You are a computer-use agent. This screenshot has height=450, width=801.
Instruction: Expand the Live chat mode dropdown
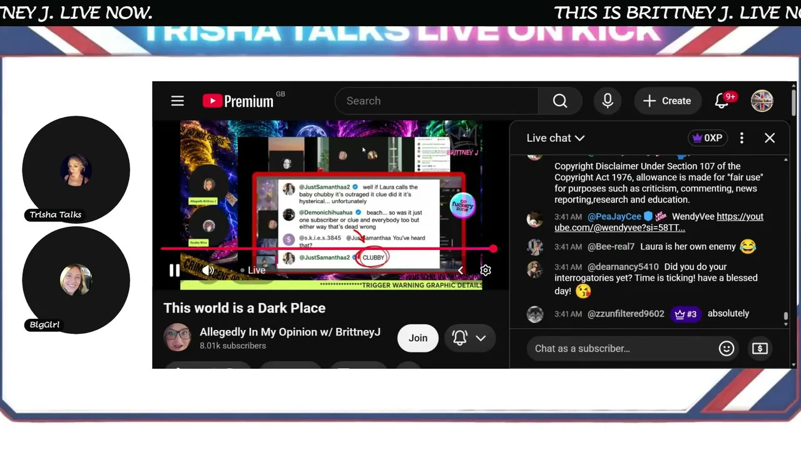tap(556, 138)
